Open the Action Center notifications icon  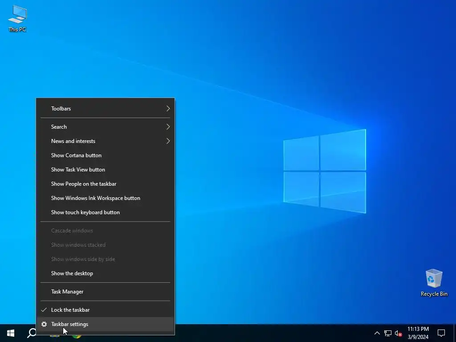click(x=441, y=333)
